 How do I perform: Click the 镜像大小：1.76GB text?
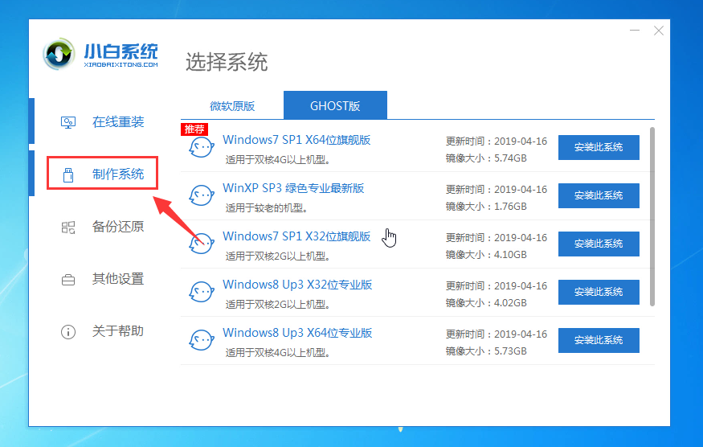[x=486, y=207]
